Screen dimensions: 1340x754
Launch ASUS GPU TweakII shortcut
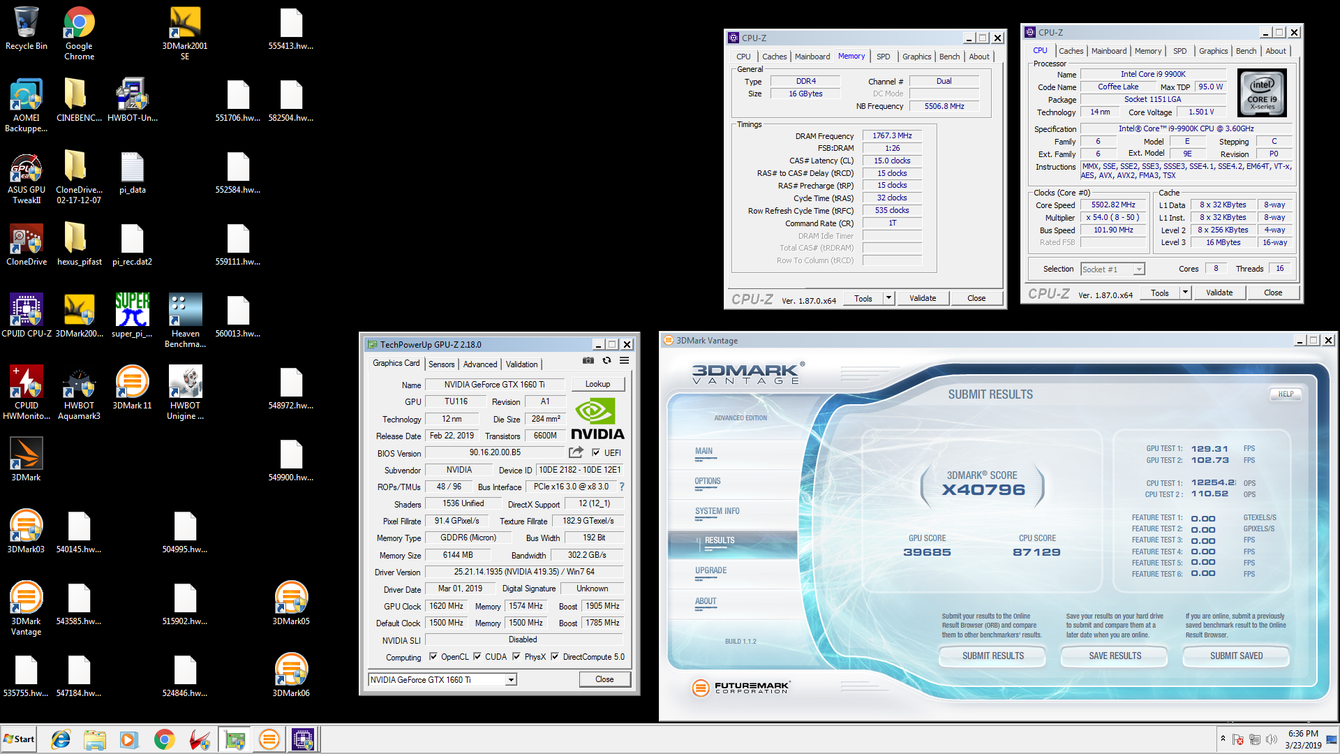(x=27, y=177)
